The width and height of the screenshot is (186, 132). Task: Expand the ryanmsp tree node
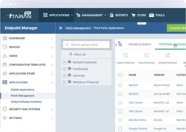coord(64,76)
